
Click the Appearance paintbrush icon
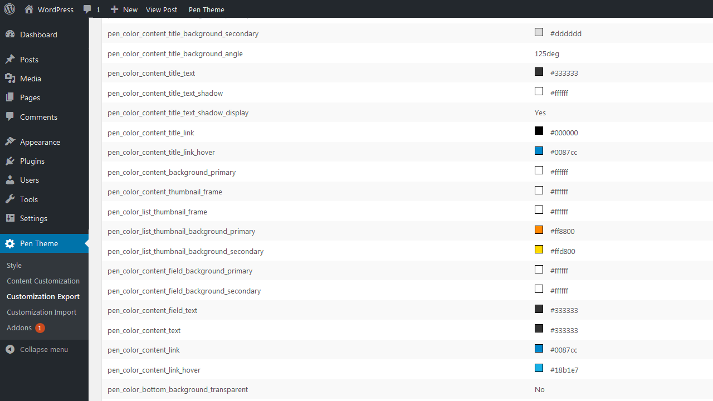click(x=10, y=142)
